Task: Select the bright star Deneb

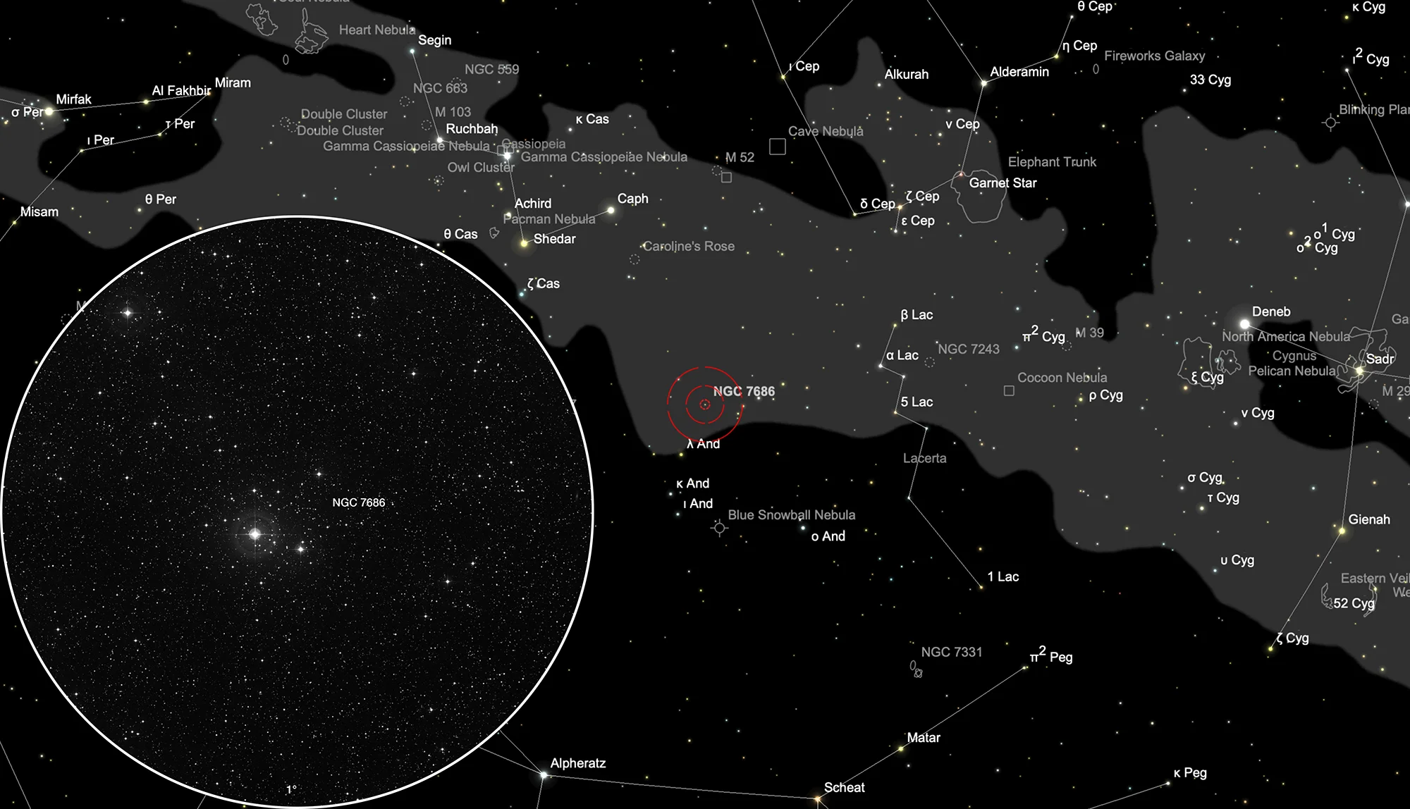Action: click(x=1245, y=324)
